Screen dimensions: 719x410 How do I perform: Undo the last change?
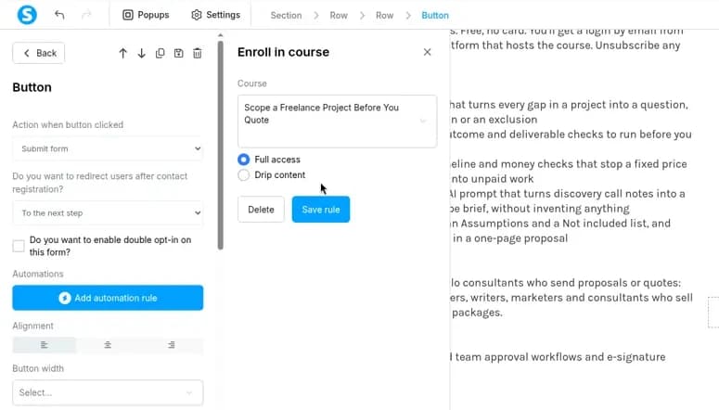(x=59, y=15)
